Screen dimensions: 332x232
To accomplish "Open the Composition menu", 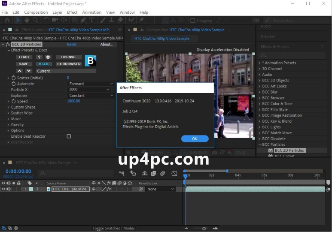I will point(36,12).
